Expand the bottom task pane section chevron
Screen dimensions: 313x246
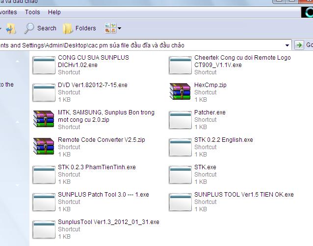tap(18, 185)
